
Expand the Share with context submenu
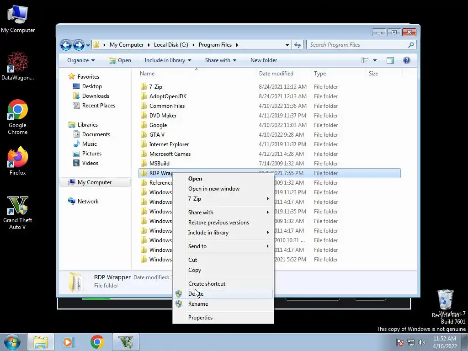click(x=223, y=213)
